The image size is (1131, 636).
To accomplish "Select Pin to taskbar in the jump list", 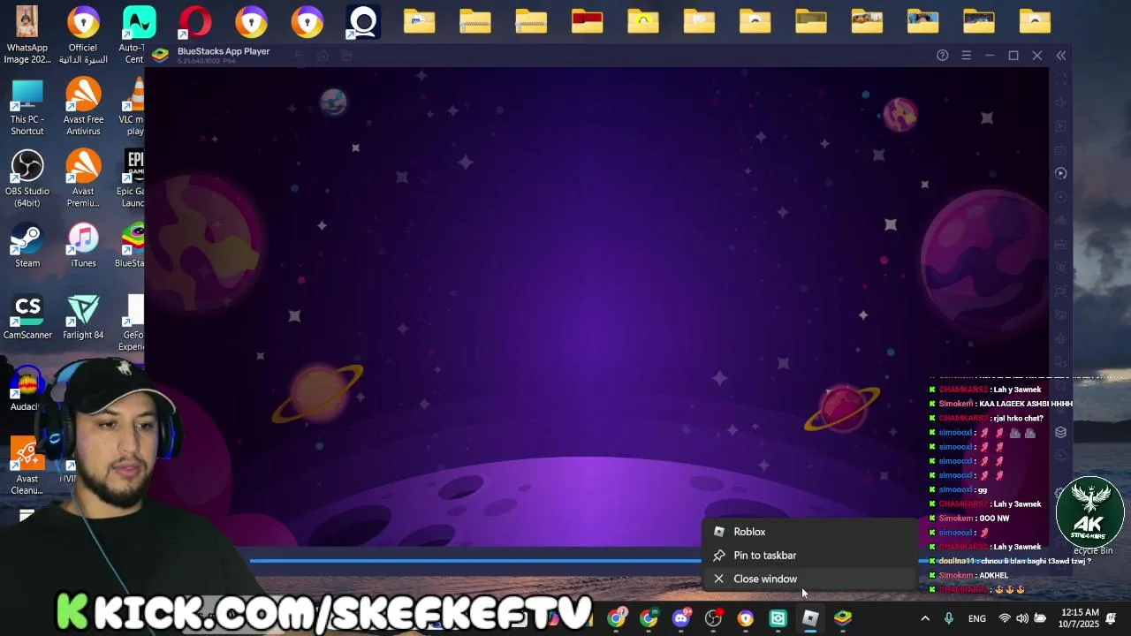I will point(808,556).
